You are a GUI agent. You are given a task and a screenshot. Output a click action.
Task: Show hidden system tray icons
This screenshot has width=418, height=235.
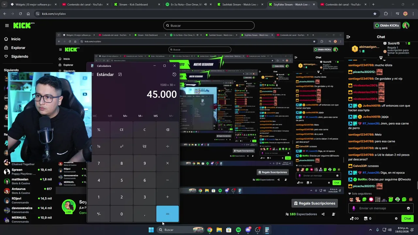coord(371,230)
